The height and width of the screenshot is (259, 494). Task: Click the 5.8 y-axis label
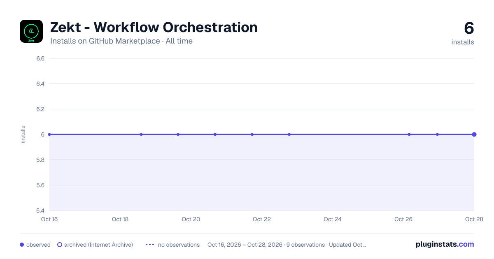tap(40, 160)
